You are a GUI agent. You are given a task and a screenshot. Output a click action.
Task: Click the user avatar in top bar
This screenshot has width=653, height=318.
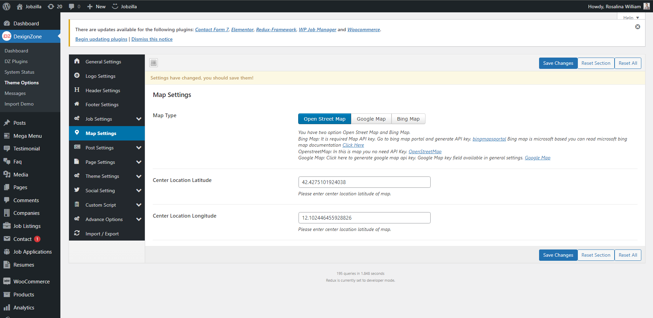pos(646,7)
